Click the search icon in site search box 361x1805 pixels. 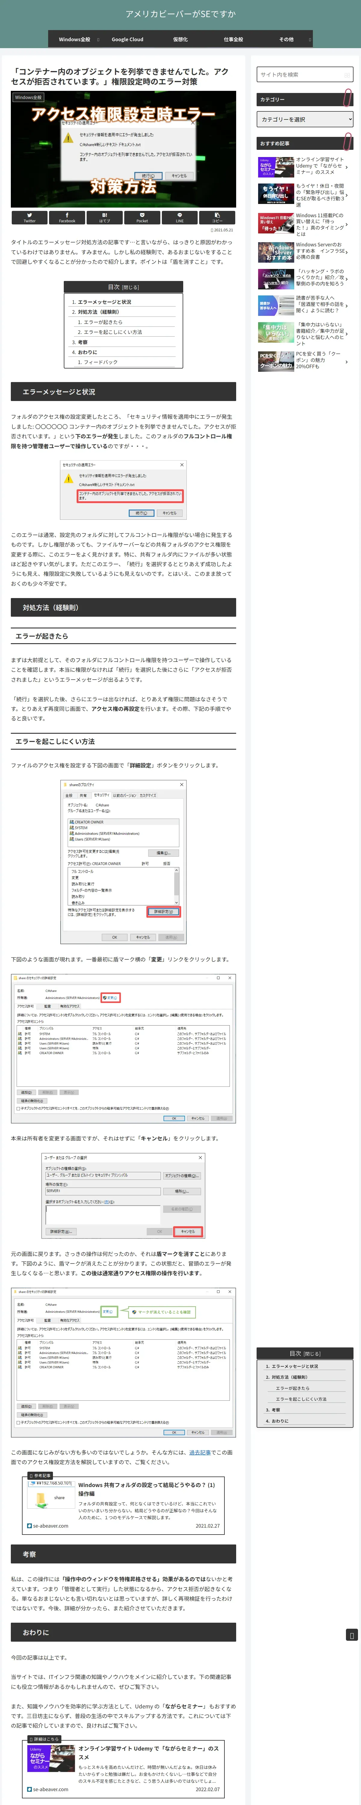(347, 74)
